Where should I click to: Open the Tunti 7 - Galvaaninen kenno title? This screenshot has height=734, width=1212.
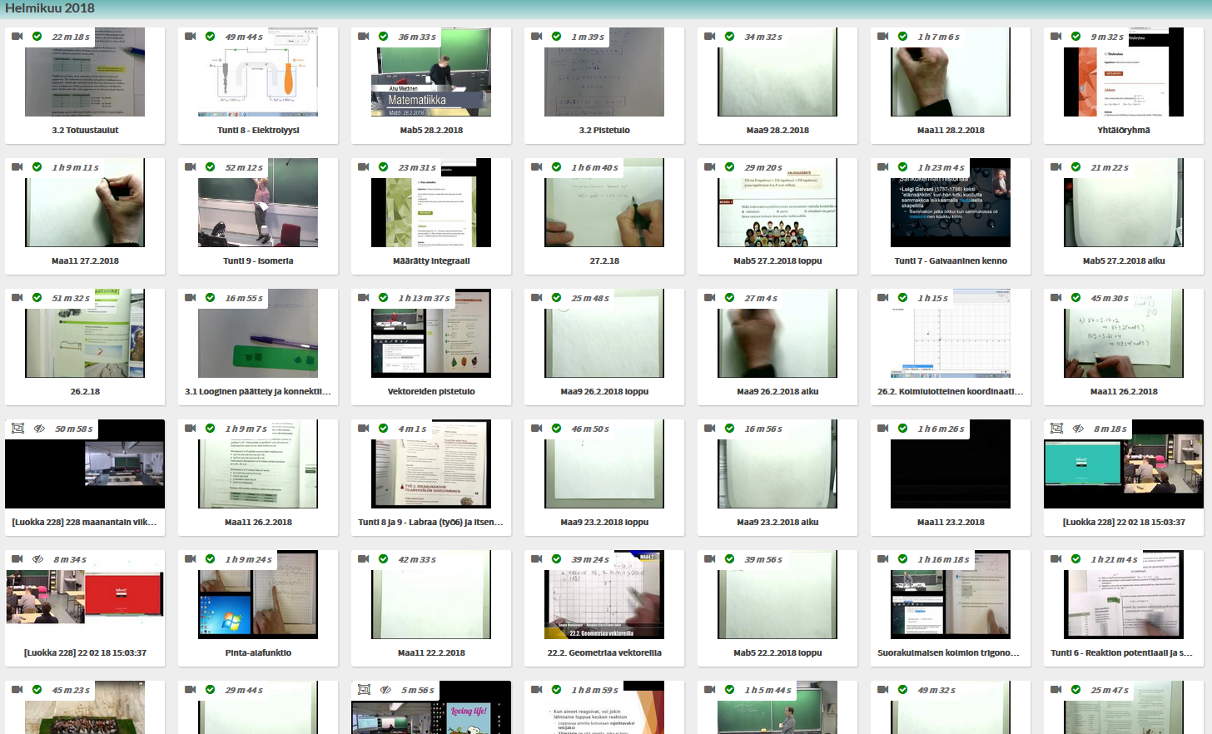coord(951,261)
